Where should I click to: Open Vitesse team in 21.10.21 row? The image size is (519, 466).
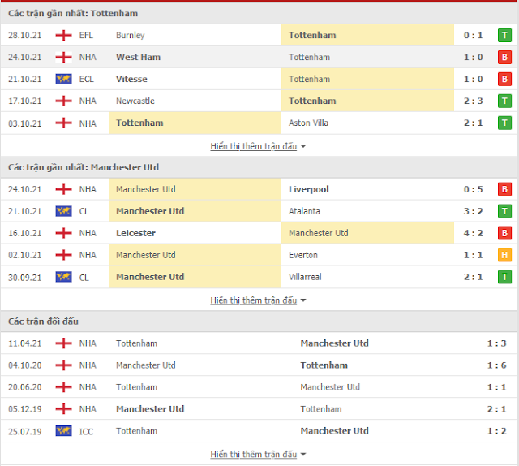(x=131, y=79)
